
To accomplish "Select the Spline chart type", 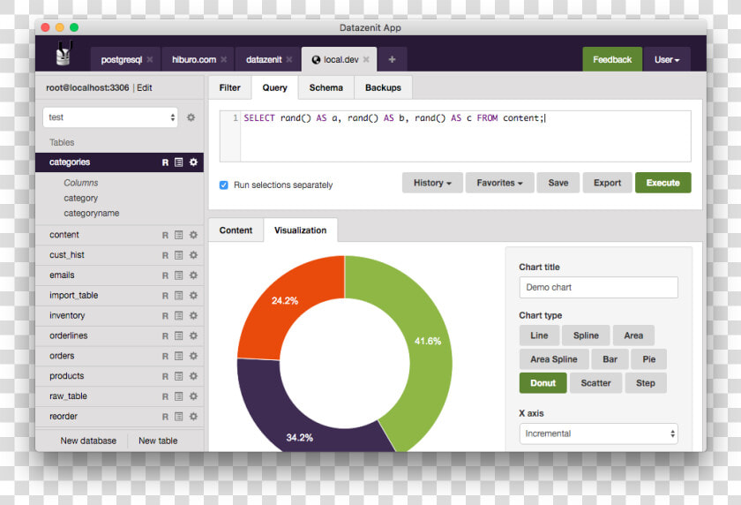I will tap(586, 335).
